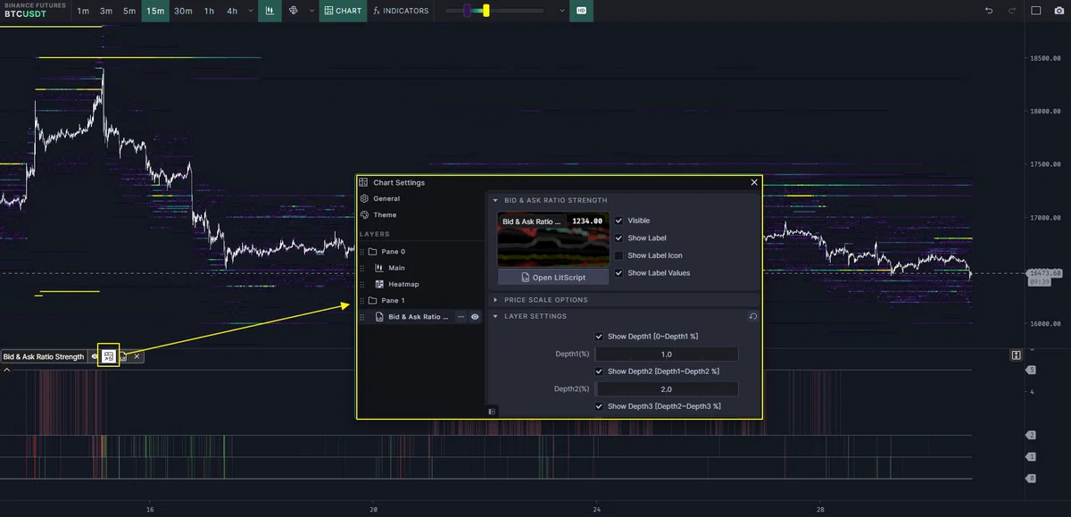Select the 4h timeframe

pos(232,11)
